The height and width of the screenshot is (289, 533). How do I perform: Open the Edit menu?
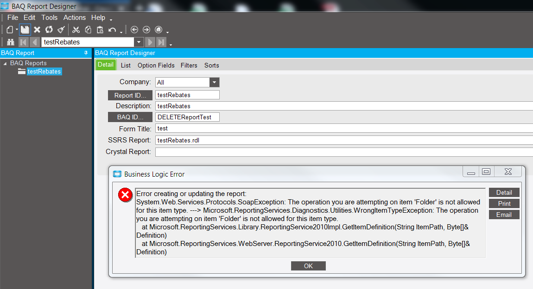coord(29,18)
